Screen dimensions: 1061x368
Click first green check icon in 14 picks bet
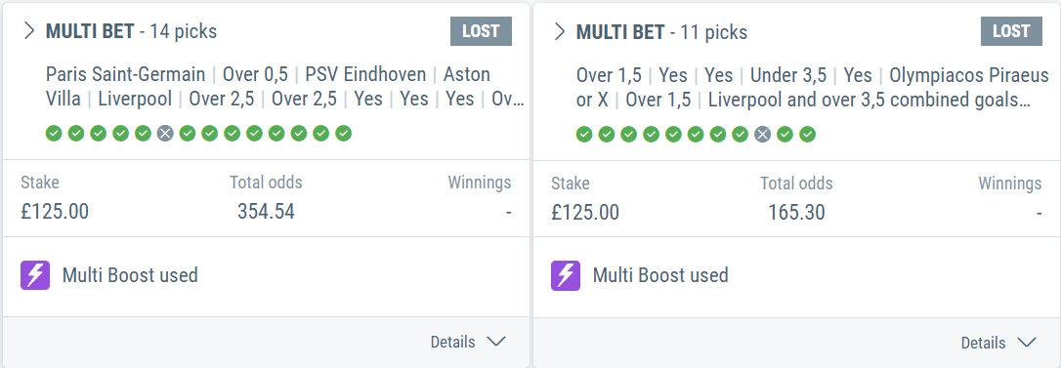(54, 134)
